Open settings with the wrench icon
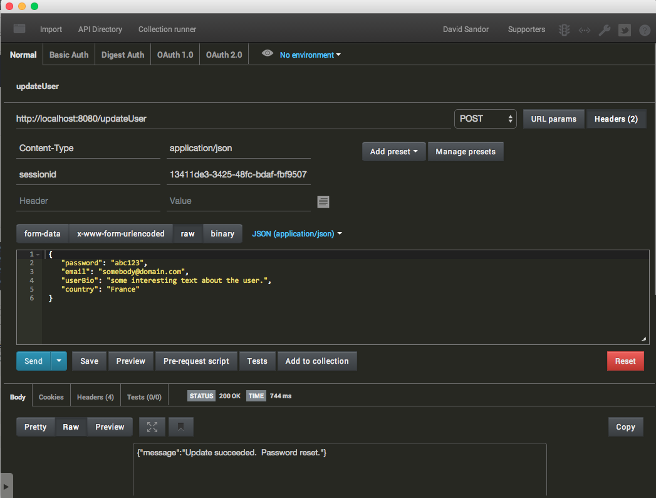This screenshot has width=656, height=498. click(605, 30)
